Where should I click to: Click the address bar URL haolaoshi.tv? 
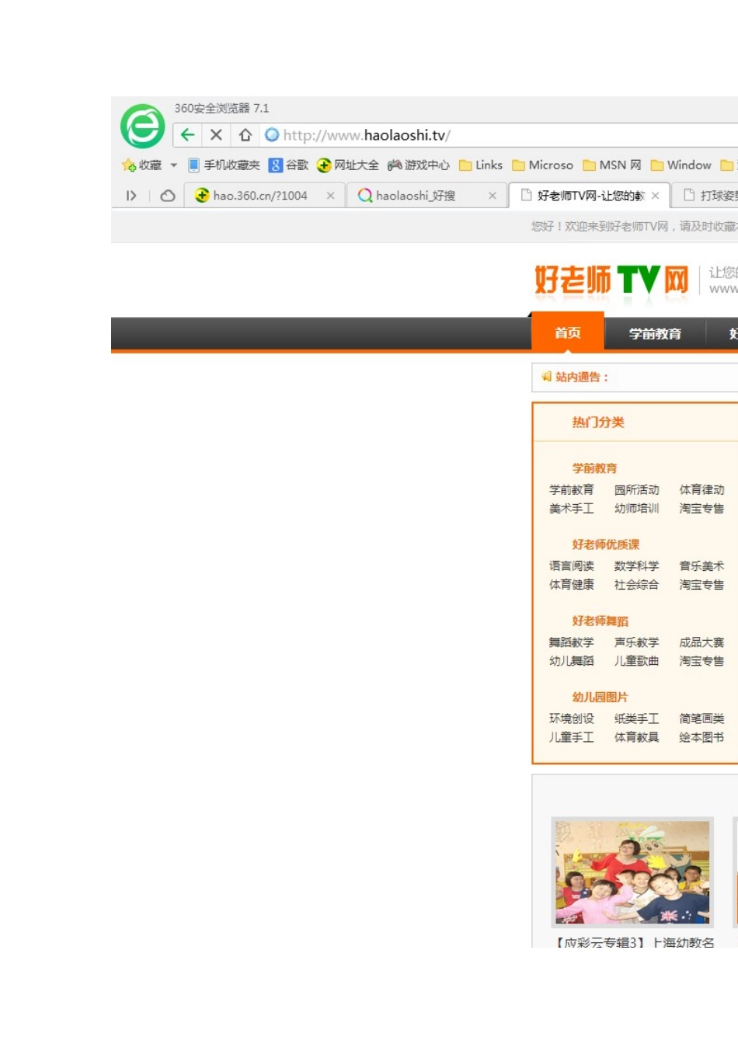pyautogui.click(x=367, y=135)
